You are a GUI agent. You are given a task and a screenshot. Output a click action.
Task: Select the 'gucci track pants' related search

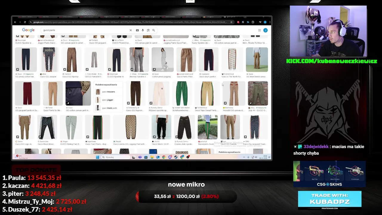[x=108, y=108]
